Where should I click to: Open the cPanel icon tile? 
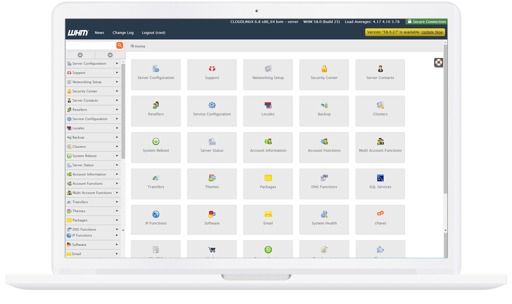[380, 214]
